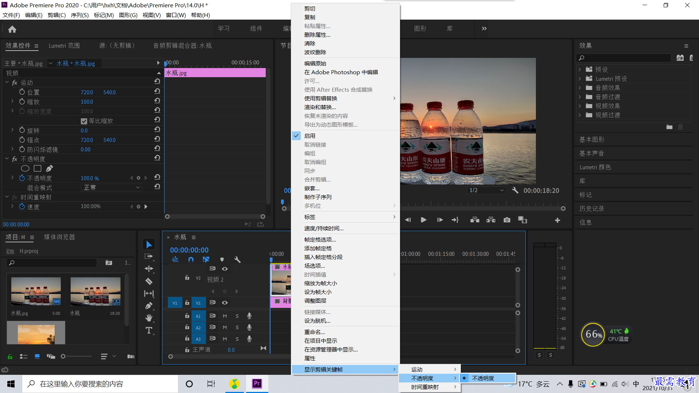This screenshot has width=699, height=393.
Task: Adjust project thumbnail zoom slider
Action: tap(63, 357)
